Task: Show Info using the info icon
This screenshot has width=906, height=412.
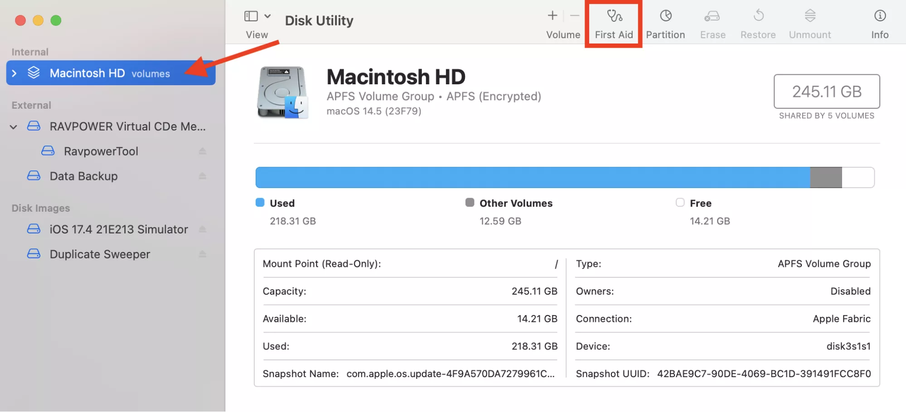Action: [x=879, y=21]
